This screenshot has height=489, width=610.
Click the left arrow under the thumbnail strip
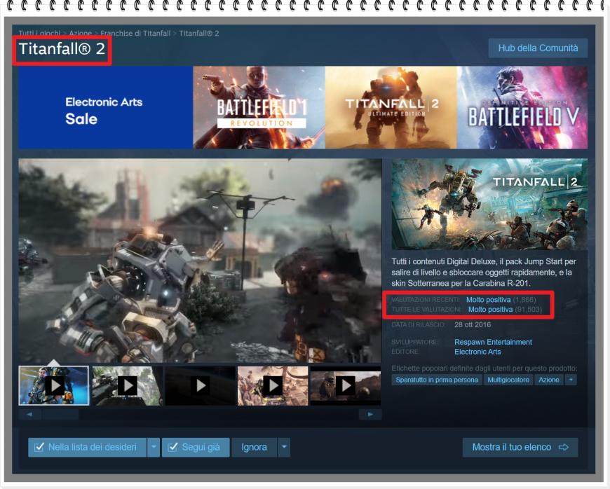pyautogui.click(x=30, y=412)
